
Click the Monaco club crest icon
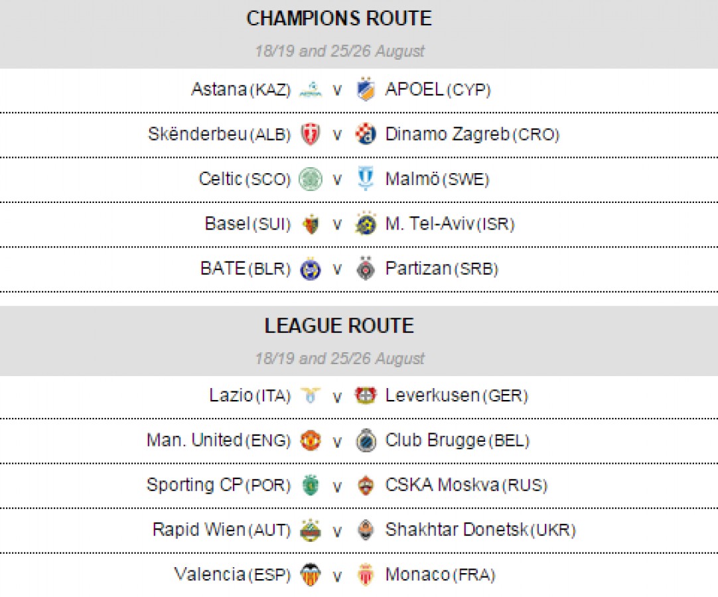[365, 574]
